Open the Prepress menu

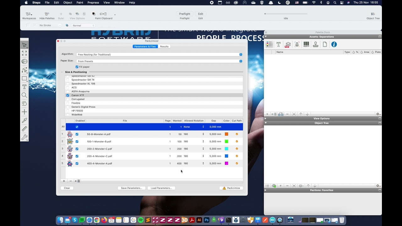tap(93, 3)
